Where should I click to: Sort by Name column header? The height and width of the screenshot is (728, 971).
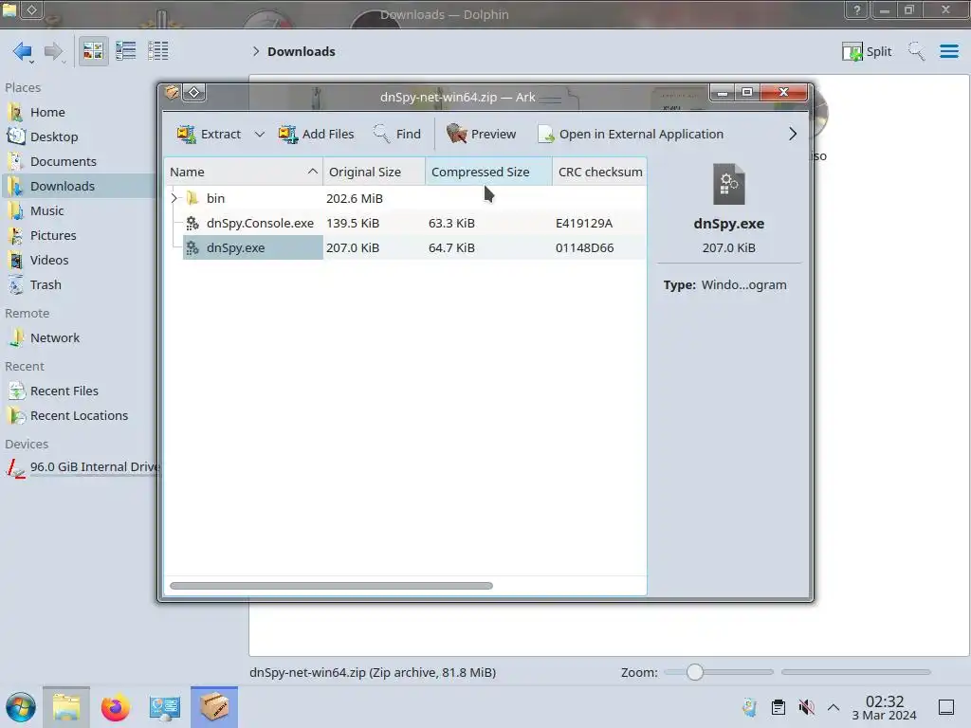[244, 173]
